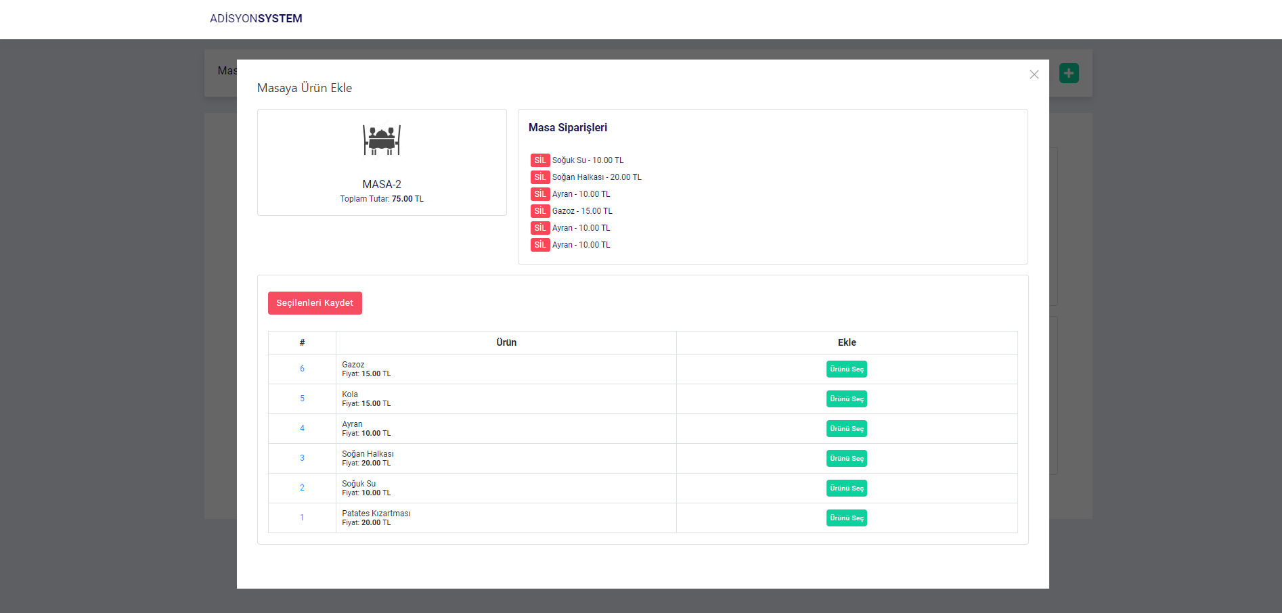Delete the Gazoz 15.00 TL order
Screen dimensions: 1282x613
(x=539, y=211)
